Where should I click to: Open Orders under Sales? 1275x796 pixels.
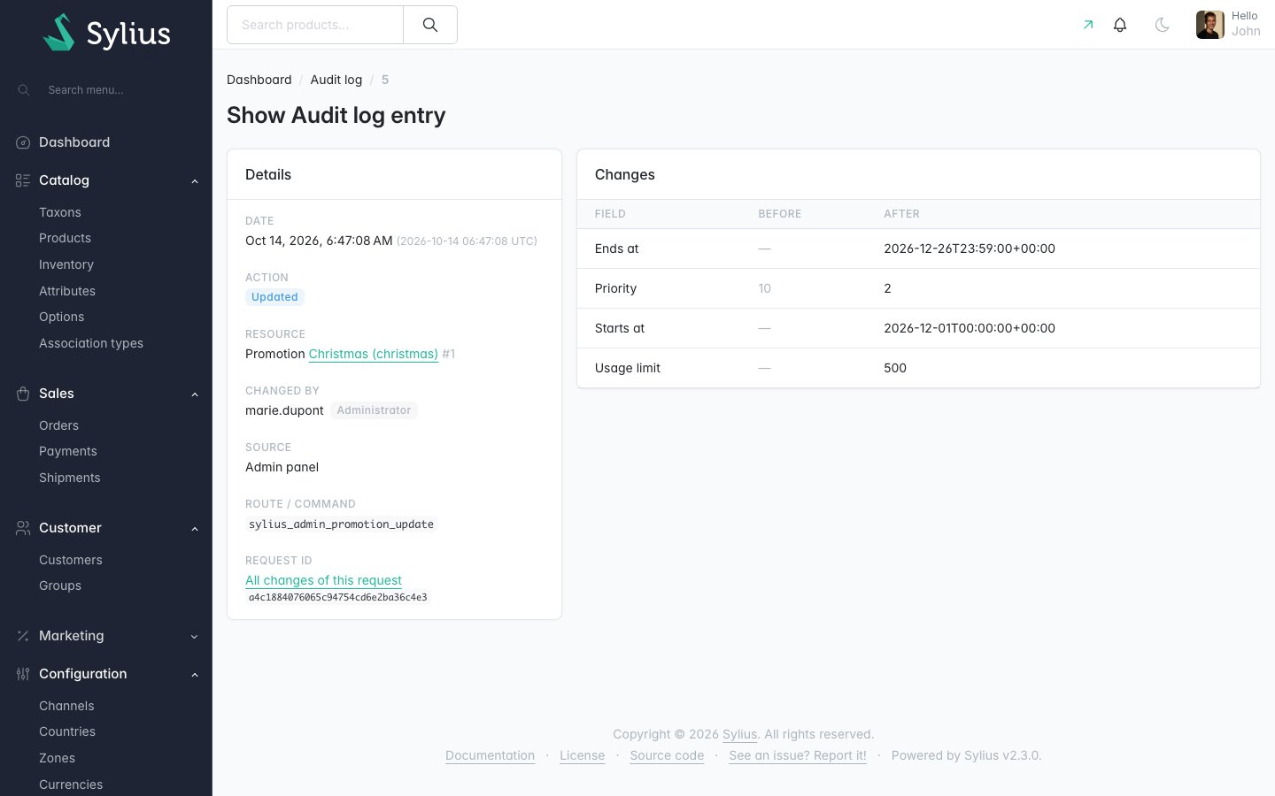coord(58,425)
